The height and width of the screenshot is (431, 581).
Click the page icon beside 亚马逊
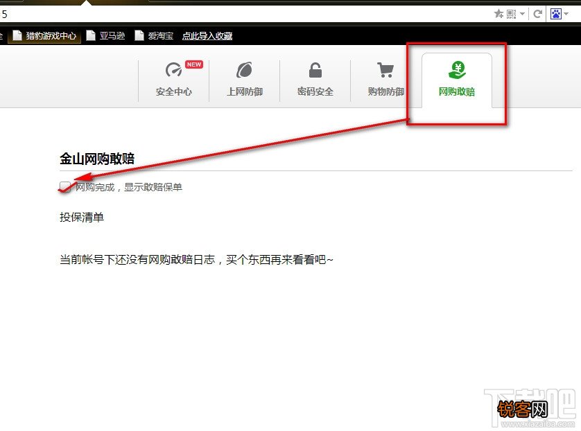coord(91,35)
